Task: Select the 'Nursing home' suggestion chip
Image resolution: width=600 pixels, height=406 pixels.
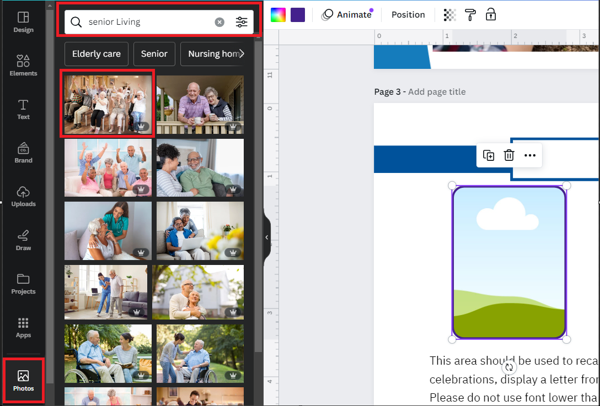Action: coord(212,54)
